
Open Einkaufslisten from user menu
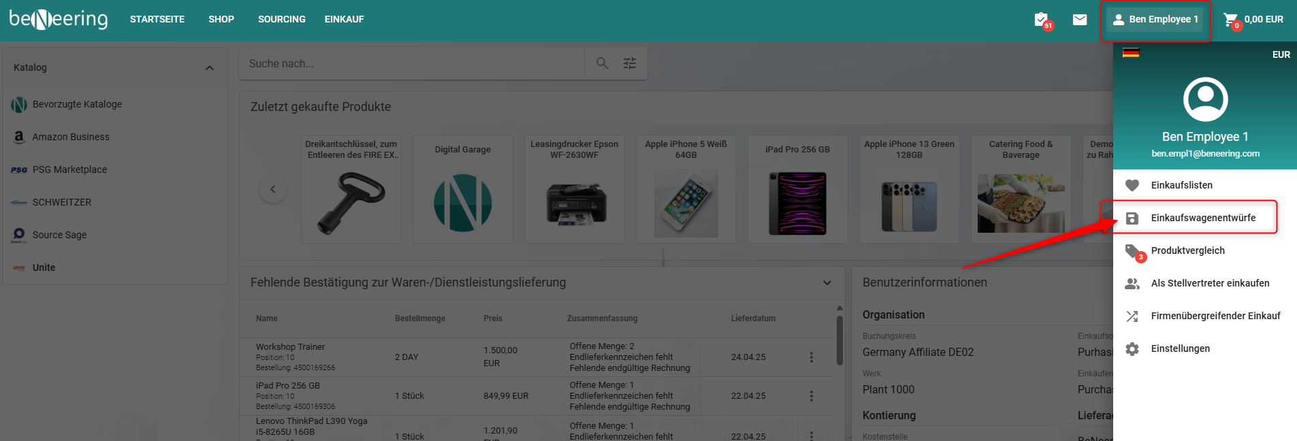pos(1205,185)
